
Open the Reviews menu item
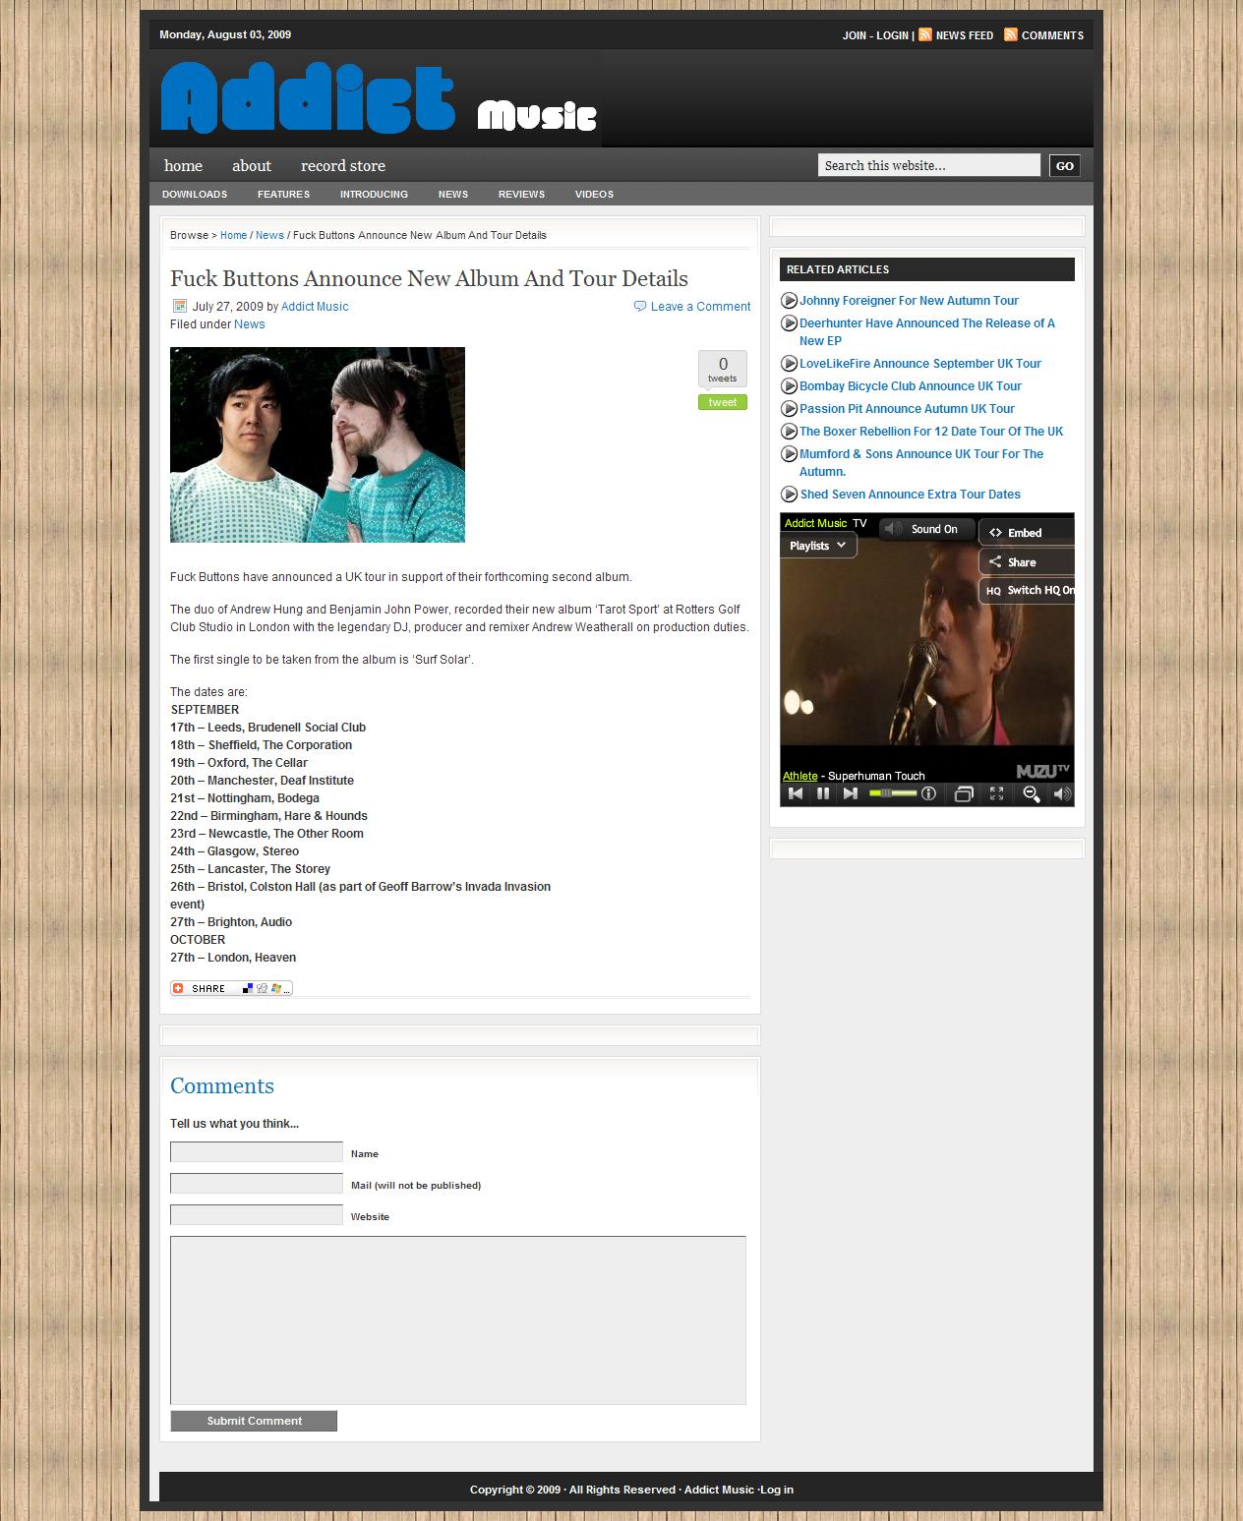[x=521, y=194]
